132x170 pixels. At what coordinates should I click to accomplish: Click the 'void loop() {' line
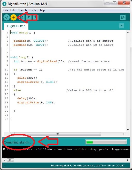click(x=22, y=57)
